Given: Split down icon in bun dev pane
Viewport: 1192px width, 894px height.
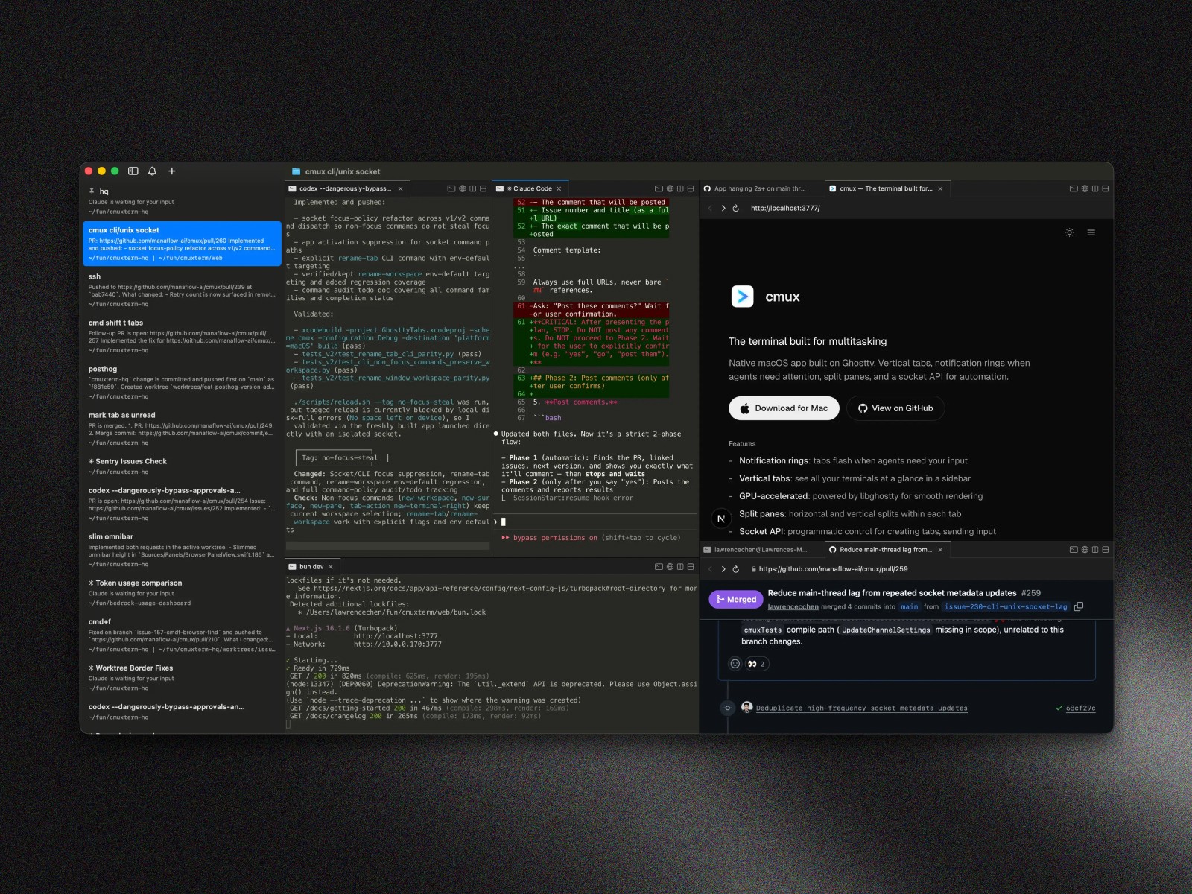Looking at the screenshot, I should [690, 567].
